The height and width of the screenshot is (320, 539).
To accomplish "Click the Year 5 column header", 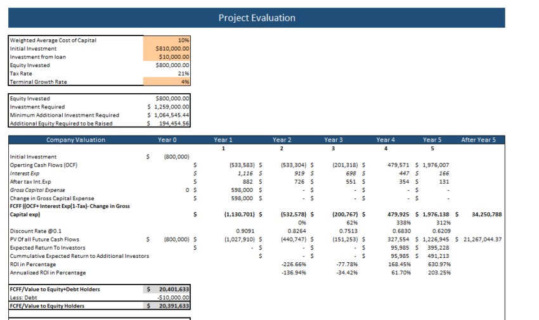I will point(432,140).
